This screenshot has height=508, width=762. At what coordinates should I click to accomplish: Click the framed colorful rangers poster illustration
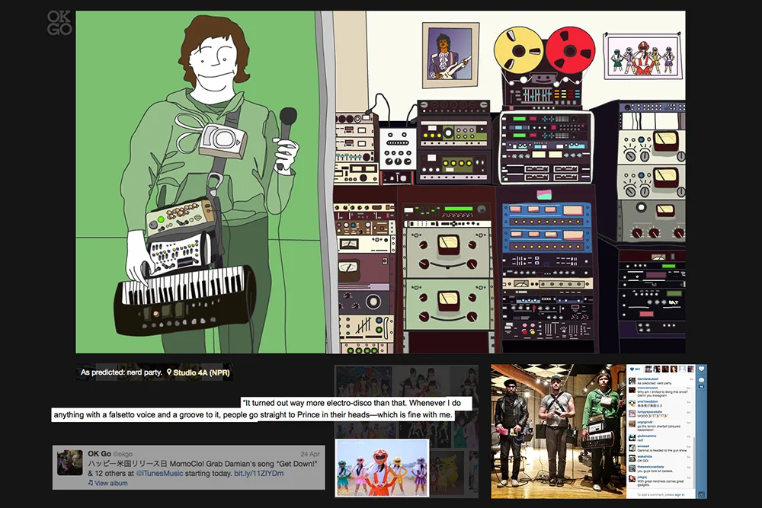click(642, 56)
